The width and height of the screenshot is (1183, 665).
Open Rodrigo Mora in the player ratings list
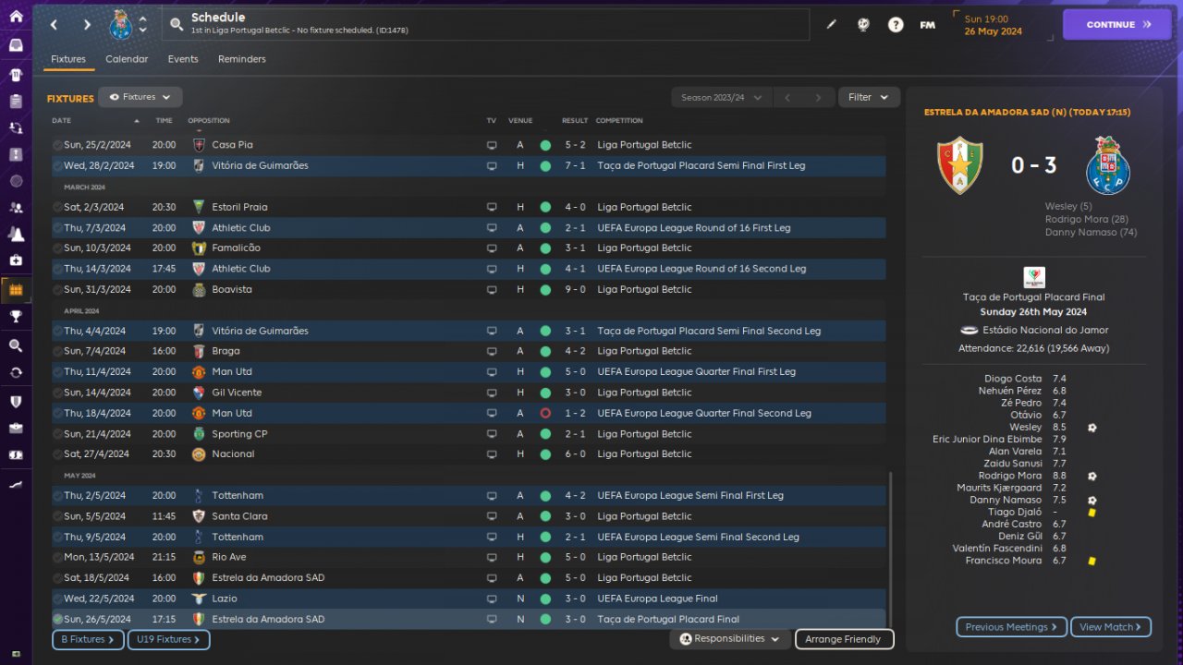pyautogui.click(x=1010, y=476)
